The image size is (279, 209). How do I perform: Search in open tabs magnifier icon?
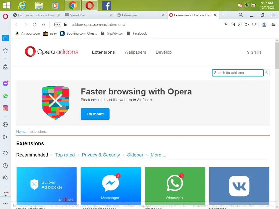pos(241,15)
